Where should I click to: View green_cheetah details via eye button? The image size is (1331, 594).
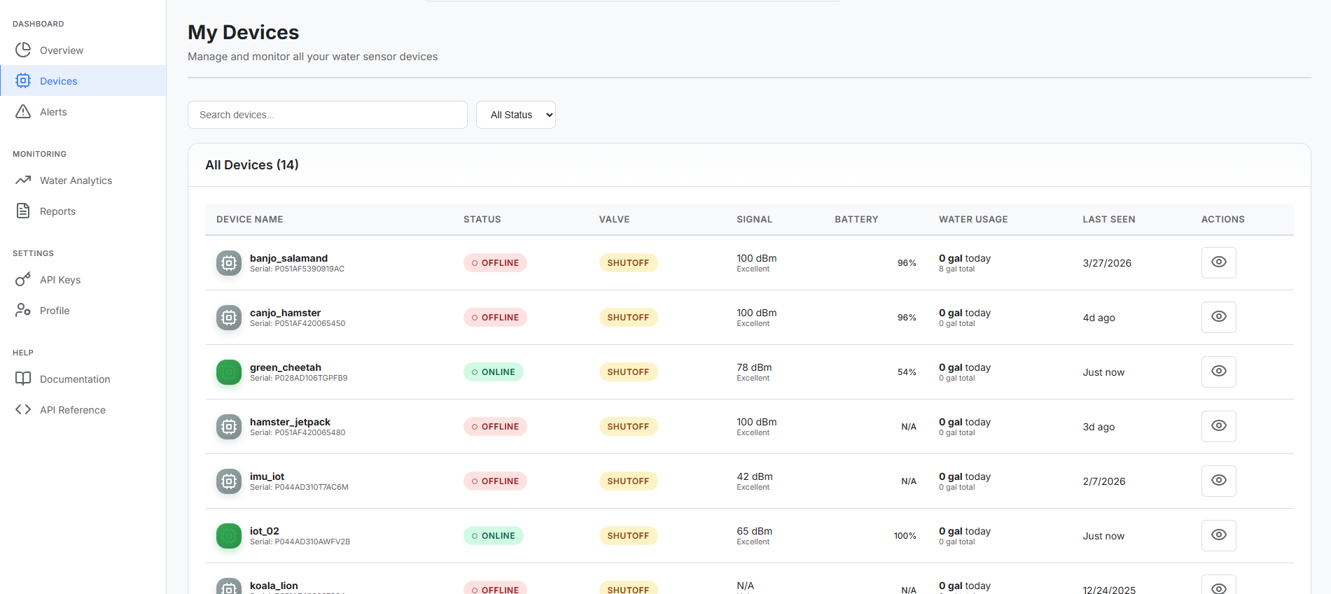[x=1219, y=372]
